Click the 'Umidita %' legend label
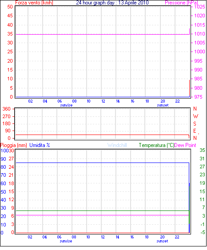The height and width of the screenshot is (250, 207). coord(40,145)
